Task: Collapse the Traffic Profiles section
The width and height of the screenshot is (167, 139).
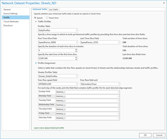Action: pos(36,22)
